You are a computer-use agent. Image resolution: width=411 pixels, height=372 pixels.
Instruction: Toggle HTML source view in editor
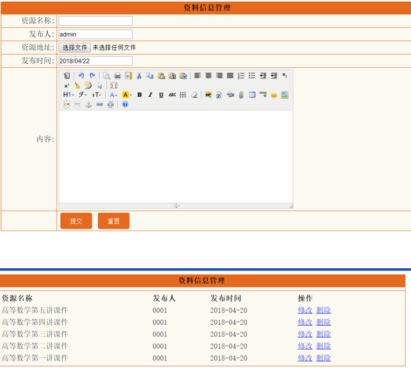(67, 76)
